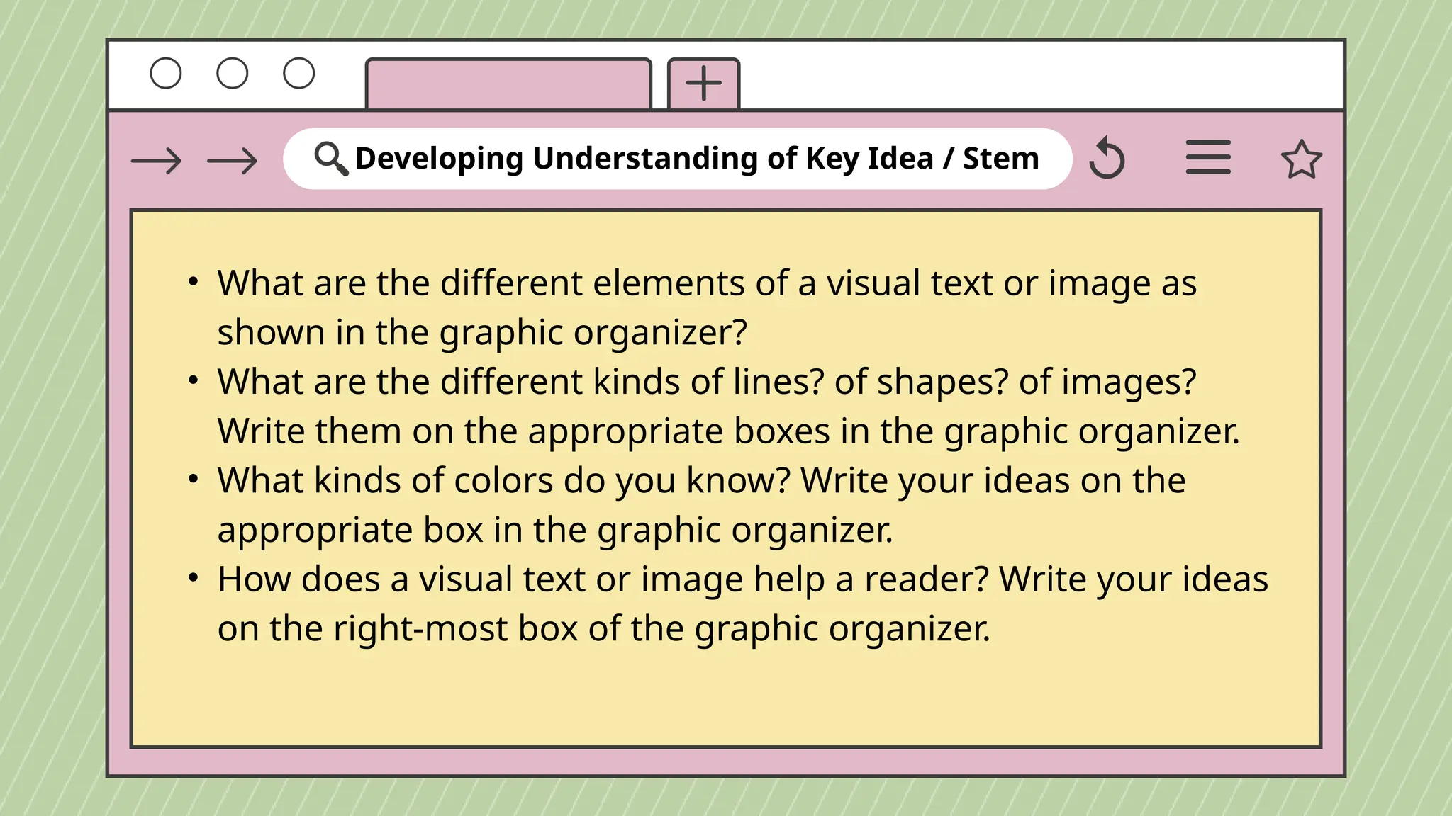Open the hamburger menu icon

pyautogui.click(x=1208, y=157)
